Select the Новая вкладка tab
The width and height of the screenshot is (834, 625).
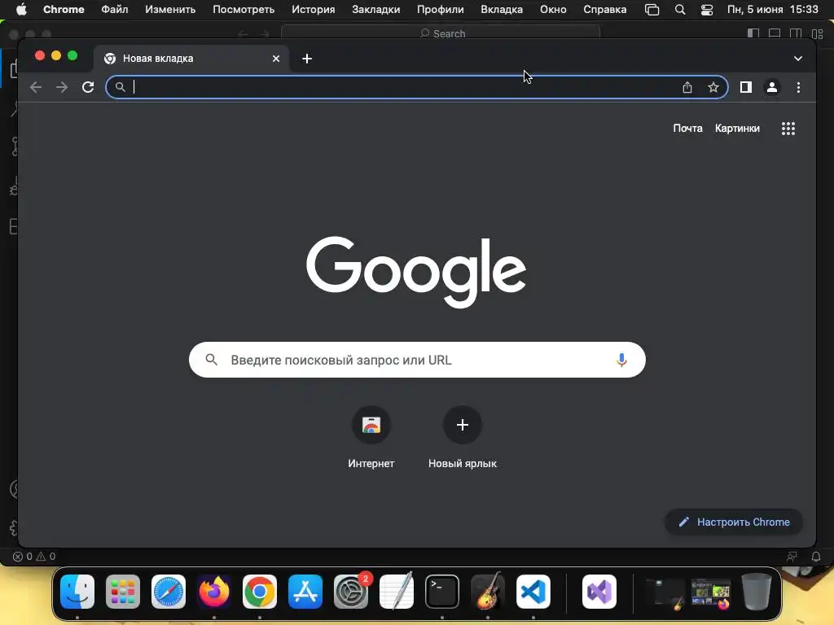tap(191, 59)
